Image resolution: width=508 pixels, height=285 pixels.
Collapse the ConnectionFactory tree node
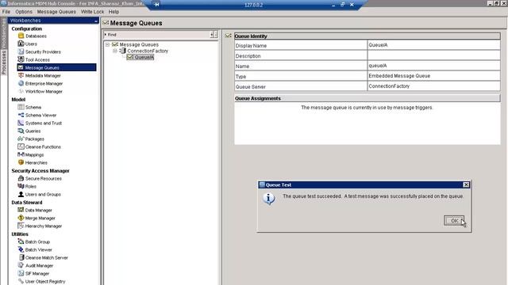(114, 51)
